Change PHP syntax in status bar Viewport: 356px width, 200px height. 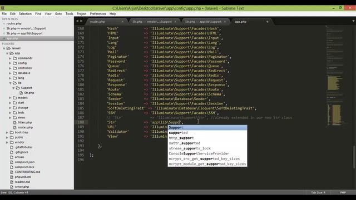click(343, 193)
